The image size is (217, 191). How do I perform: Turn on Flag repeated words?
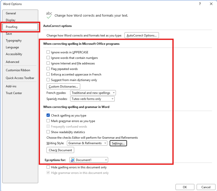[x=48, y=69]
